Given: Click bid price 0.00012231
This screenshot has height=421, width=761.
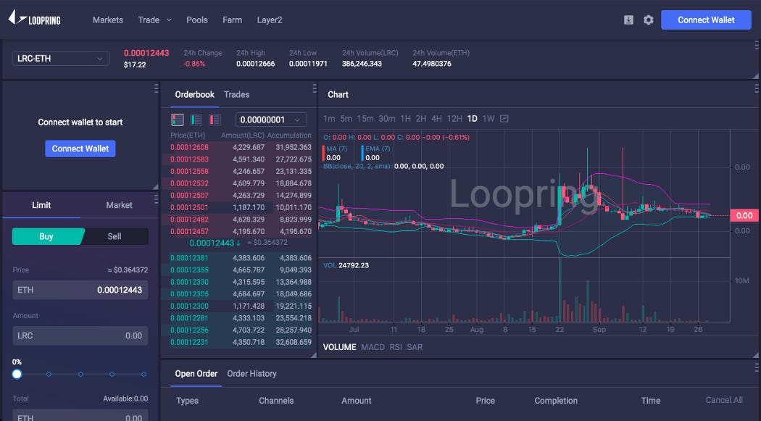Looking at the screenshot, I should coord(189,343).
